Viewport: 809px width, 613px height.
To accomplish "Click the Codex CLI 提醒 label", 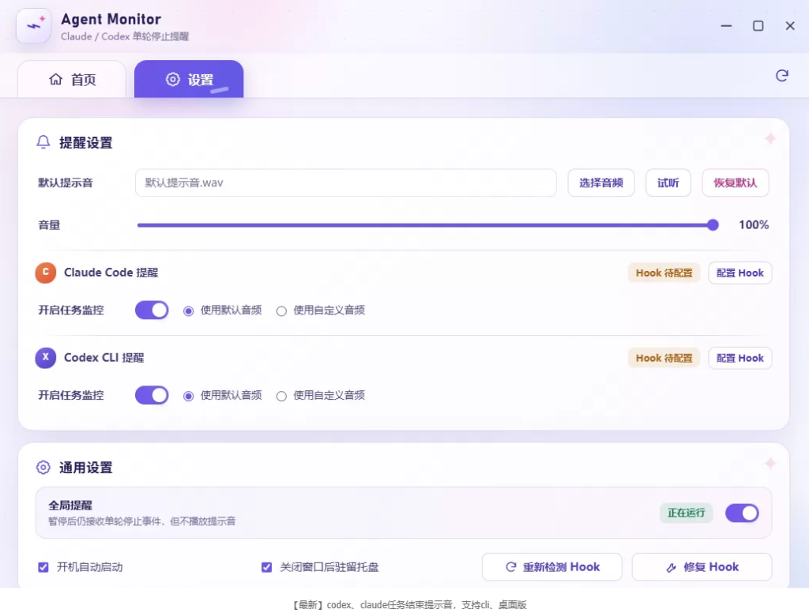I will [x=103, y=358].
